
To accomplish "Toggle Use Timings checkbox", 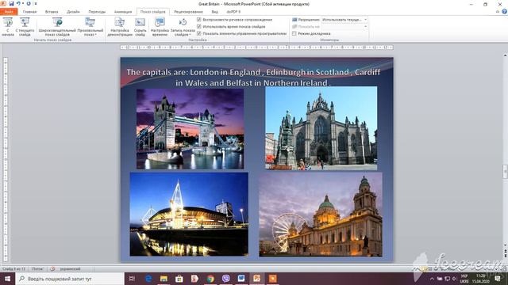I will pyautogui.click(x=199, y=26).
